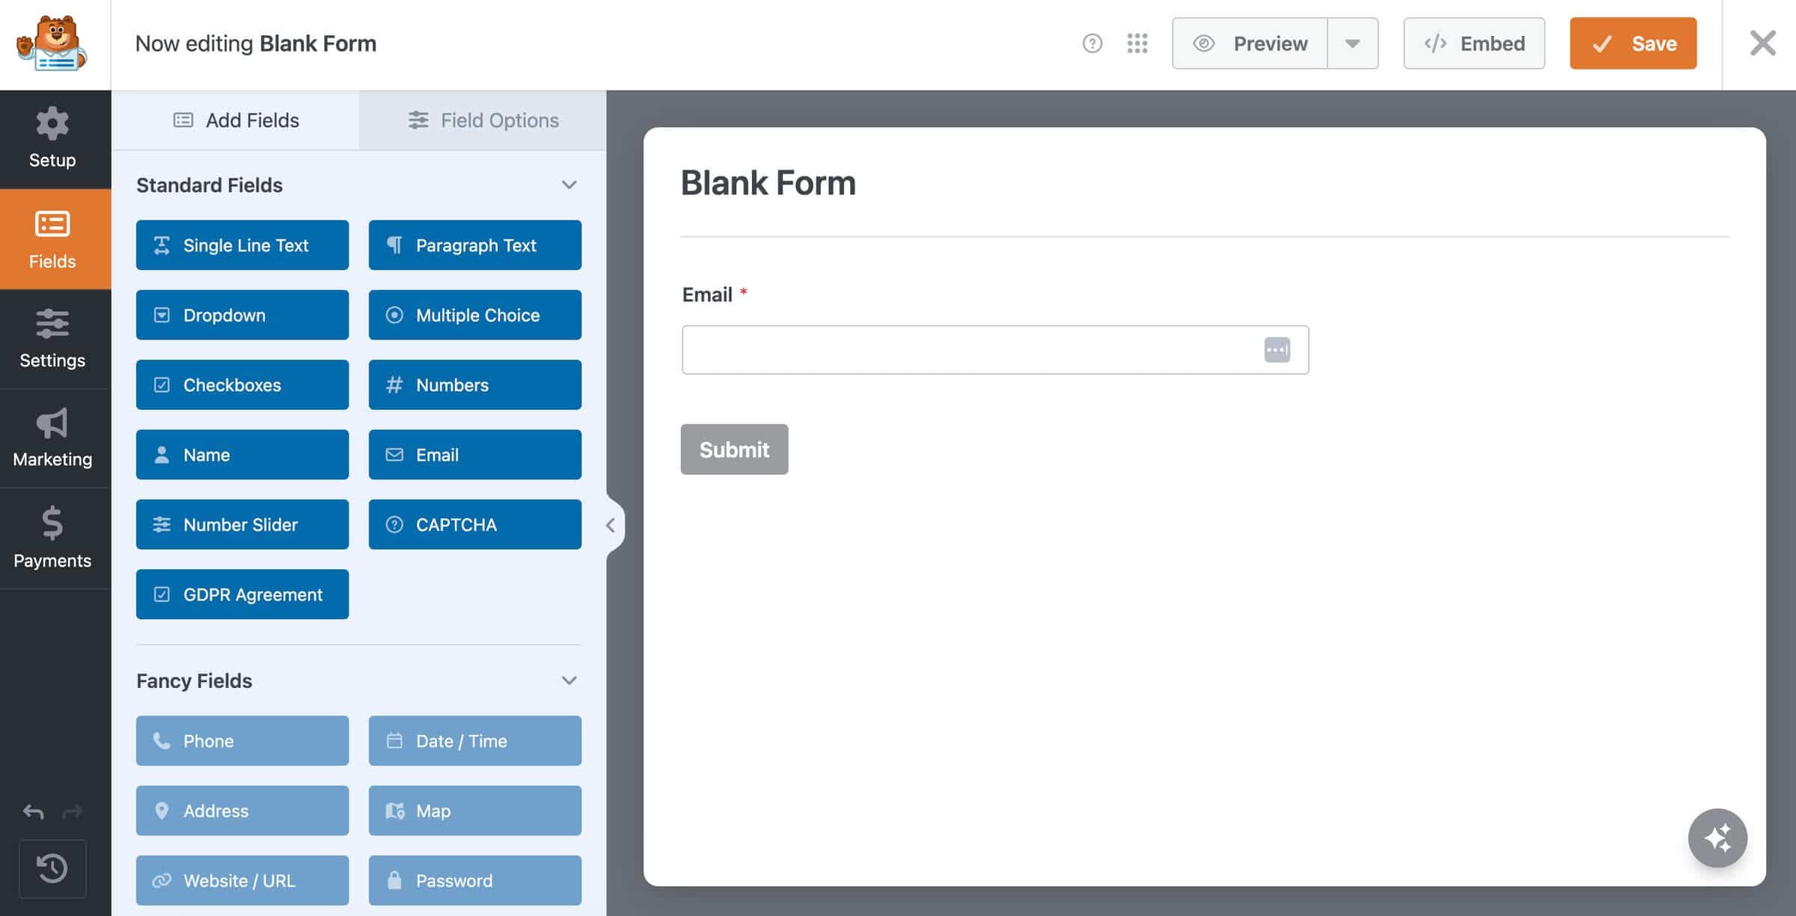
Task: Save the form
Action: 1633,43
